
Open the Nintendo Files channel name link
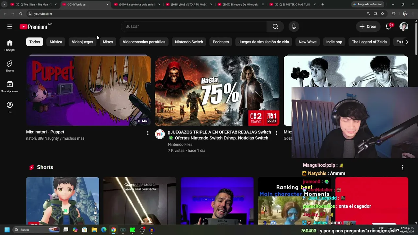click(180, 144)
